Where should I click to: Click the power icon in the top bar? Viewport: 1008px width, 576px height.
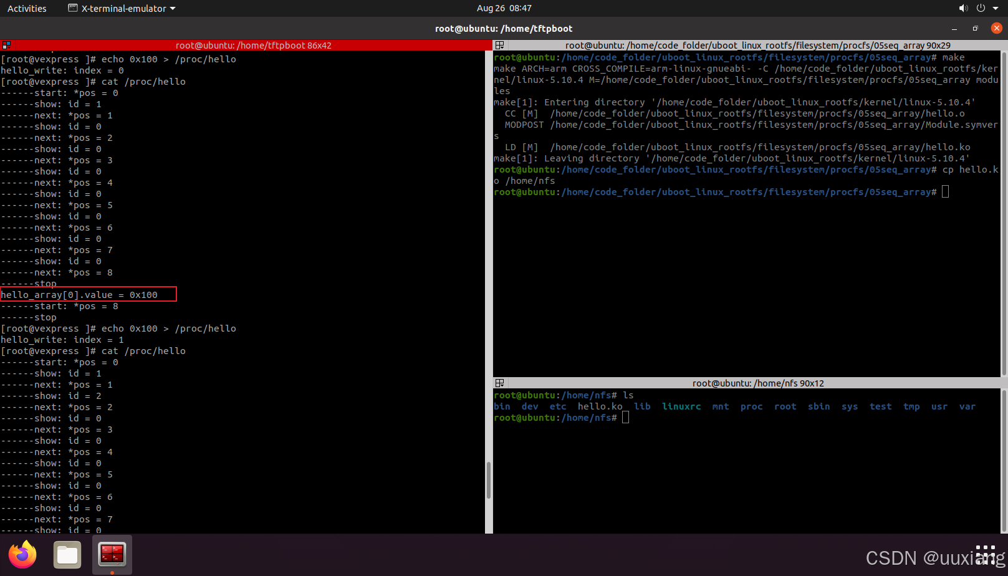click(981, 8)
